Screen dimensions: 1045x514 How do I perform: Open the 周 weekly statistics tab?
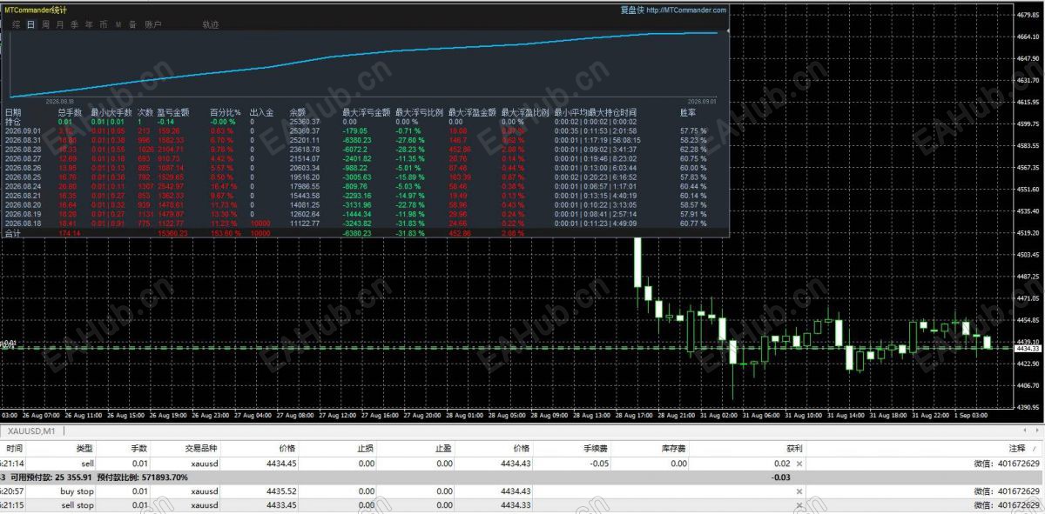coord(45,25)
